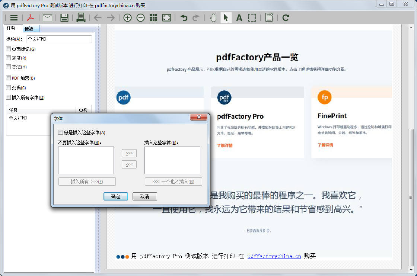Click the 任务 column header

click(41, 110)
